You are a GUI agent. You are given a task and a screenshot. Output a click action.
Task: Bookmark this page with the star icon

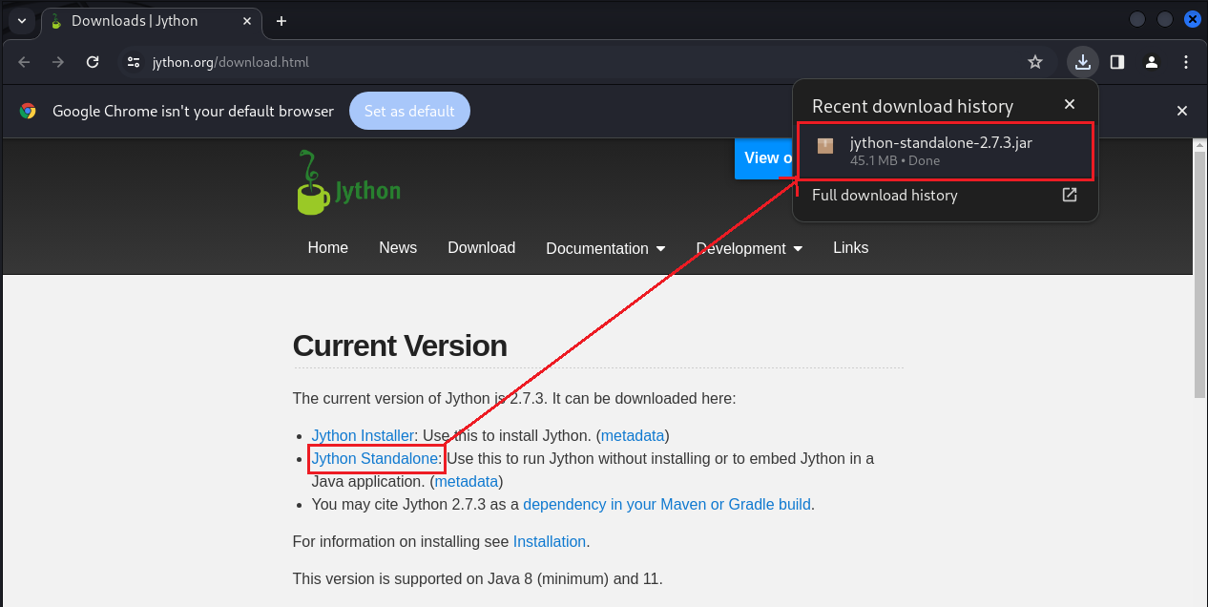[x=1035, y=62]
